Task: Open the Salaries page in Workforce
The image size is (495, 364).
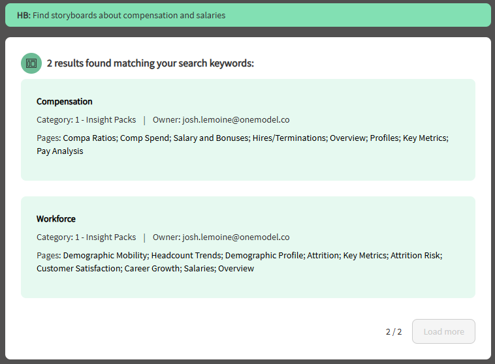Action: click(x=199, y=269)
